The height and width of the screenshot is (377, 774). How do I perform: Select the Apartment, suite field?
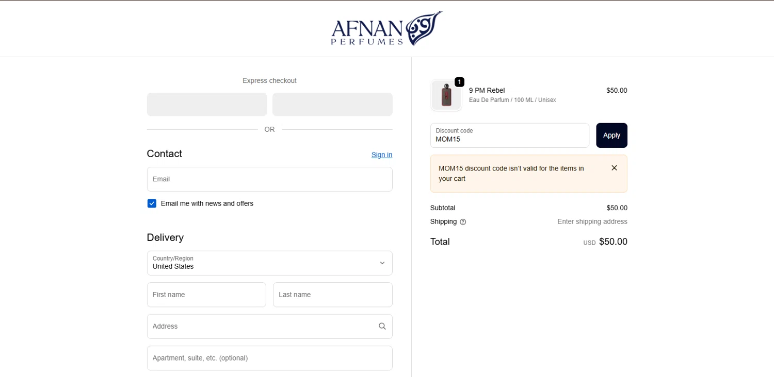point(269,358)
